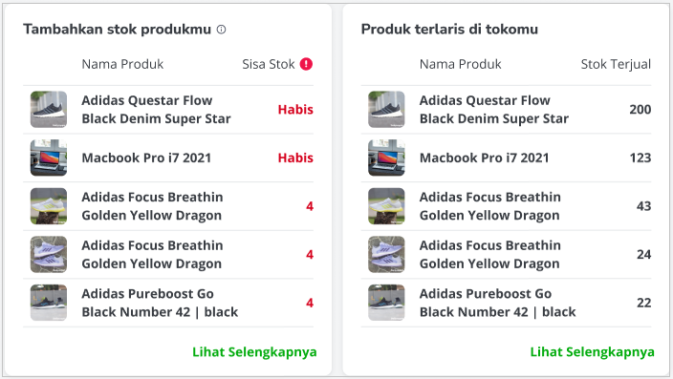673x379 pixels.
Task: Open Adidas Pureboost Go thumbnail in best sellers
Action: point(386,303)
